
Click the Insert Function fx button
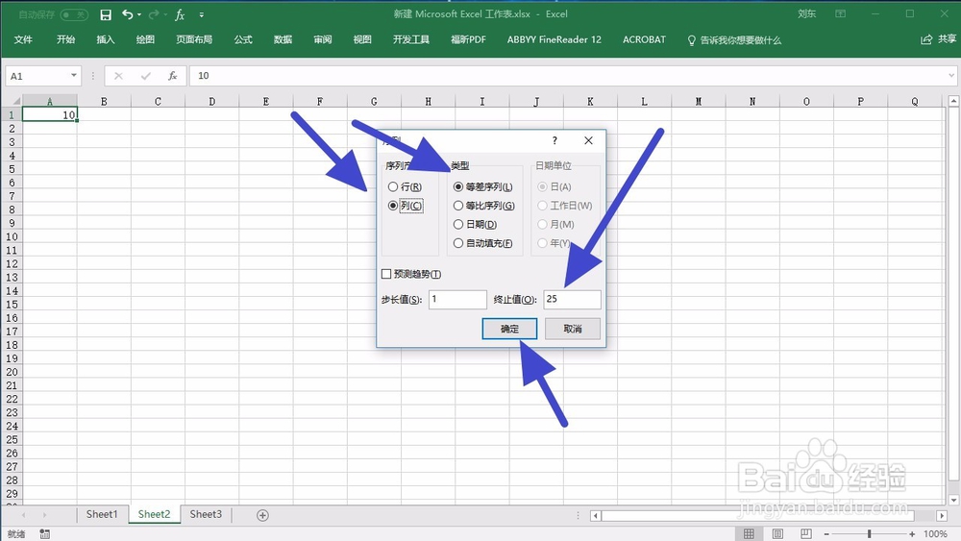[x=173, y=76]
